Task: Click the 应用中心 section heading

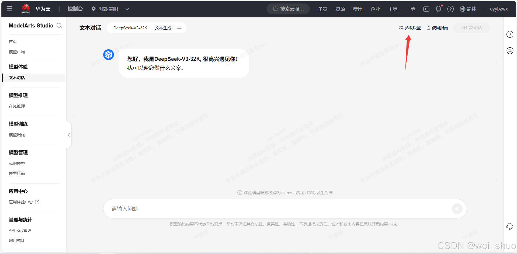Action: pos(18,191)
